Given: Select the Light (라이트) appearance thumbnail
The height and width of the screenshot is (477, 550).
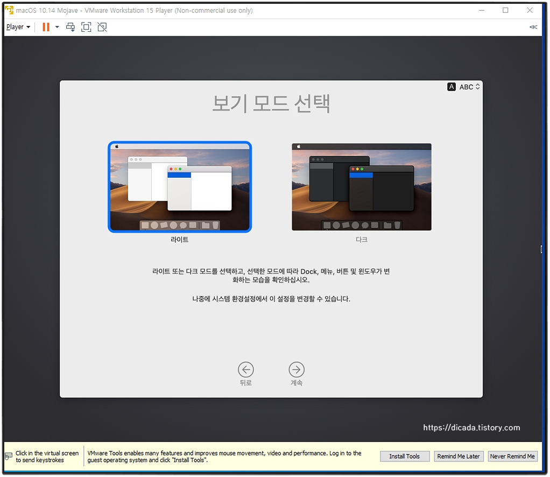Looking at the screenshot, I should tap(180, 187).
